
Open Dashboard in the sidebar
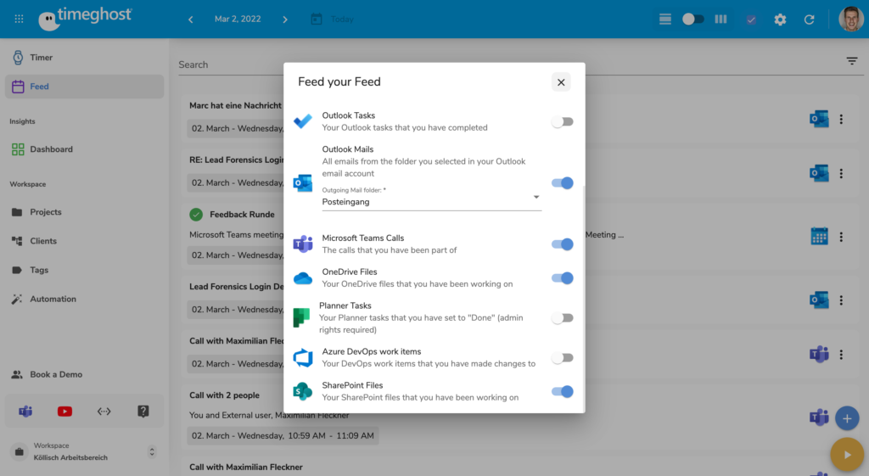coord(51,149)
